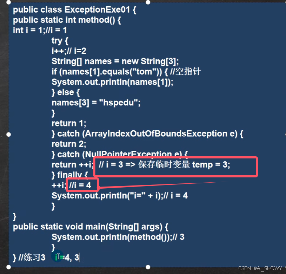Click the 'names[3] = "hspedu";' line
The width and height of the screenshot is (286, 274).
pos(96,103)
